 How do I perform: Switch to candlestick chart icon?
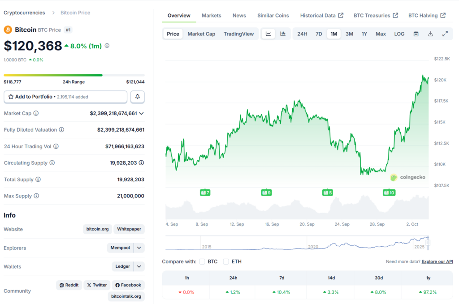(x=283, y=34)
